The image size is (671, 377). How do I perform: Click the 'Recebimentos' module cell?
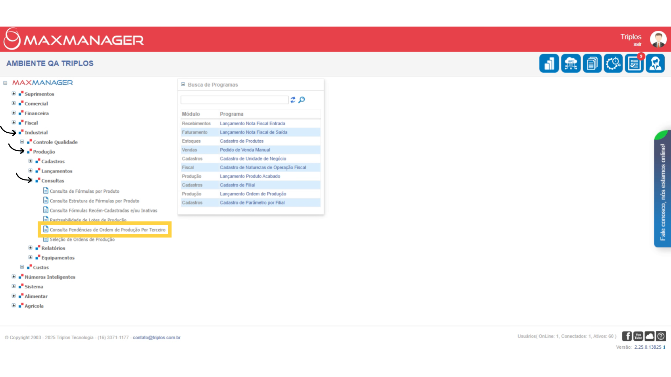[196, 124]
